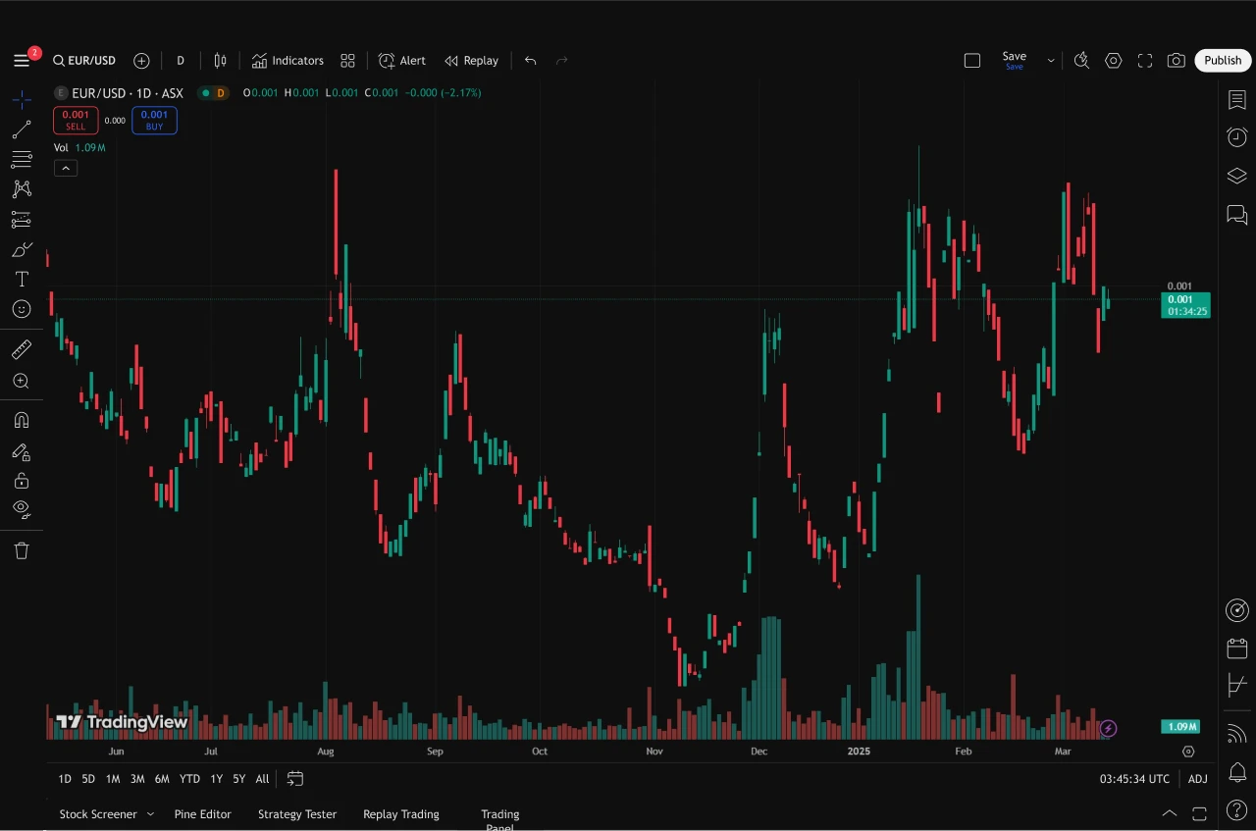Open the Strategy Tester tab
The height and width of the screenshot is (831, 1256).
pos(296,814)
